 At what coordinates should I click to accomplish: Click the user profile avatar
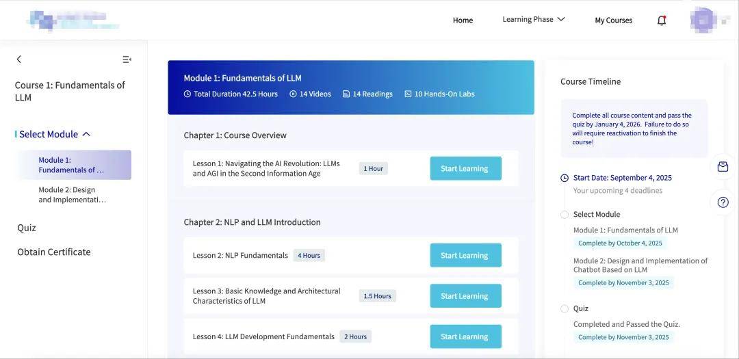pos(703,20)
